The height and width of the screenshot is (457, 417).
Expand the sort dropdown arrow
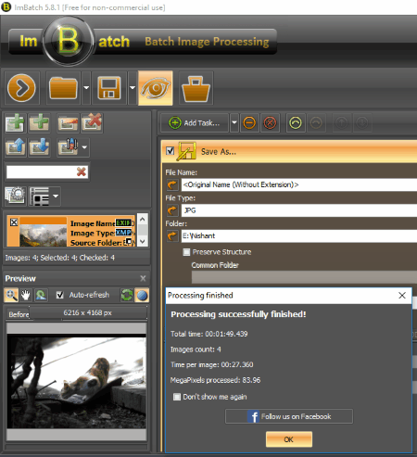pos(84,147)
